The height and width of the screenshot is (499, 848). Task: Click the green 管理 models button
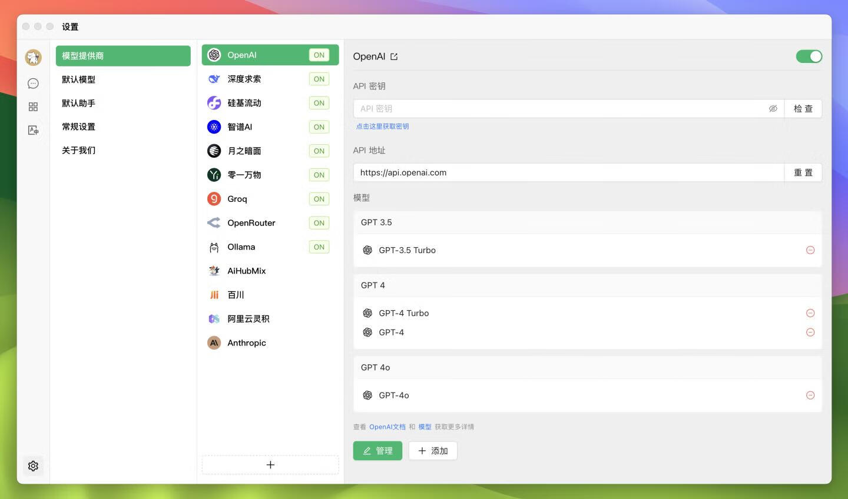tap(377, 451)
